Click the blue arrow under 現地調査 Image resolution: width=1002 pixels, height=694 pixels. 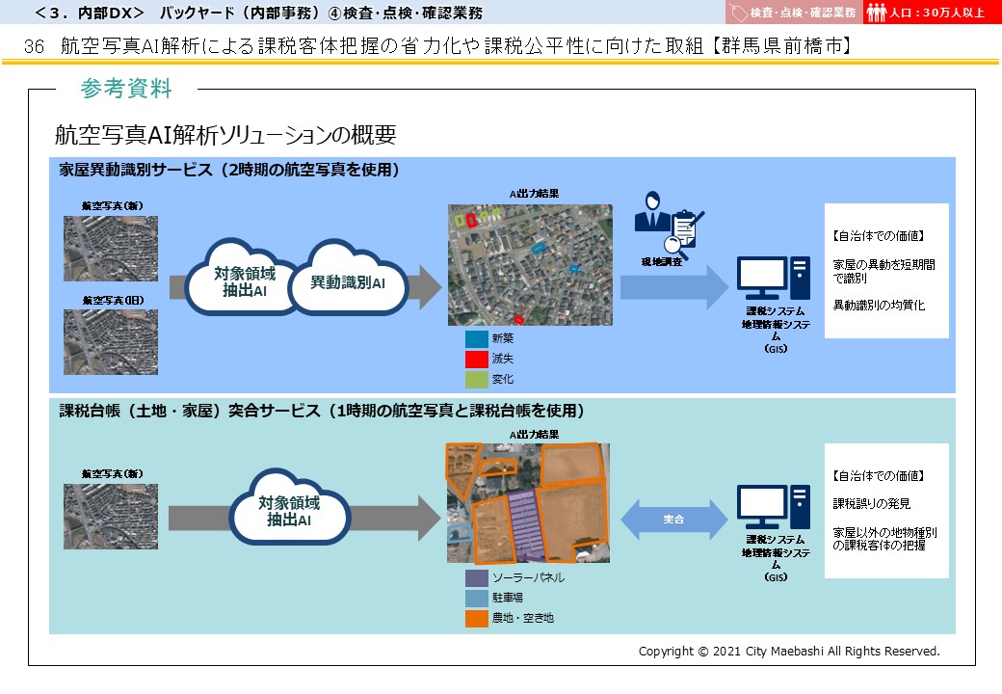pyautogui.click(x=674, y=287)
